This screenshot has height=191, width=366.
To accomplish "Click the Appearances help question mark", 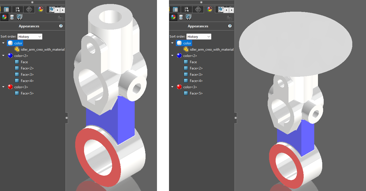I will click(61, 26).
